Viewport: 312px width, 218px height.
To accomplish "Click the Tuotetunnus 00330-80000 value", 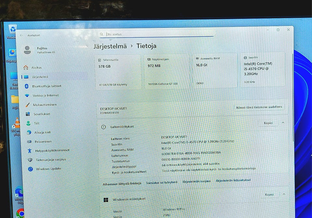I will [x=181, y=159].
